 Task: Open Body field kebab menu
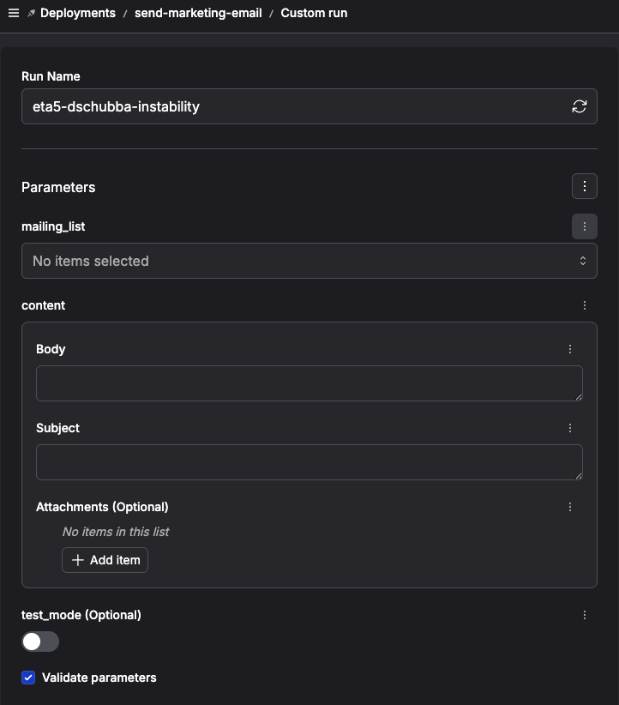click(x=570, y=349)
